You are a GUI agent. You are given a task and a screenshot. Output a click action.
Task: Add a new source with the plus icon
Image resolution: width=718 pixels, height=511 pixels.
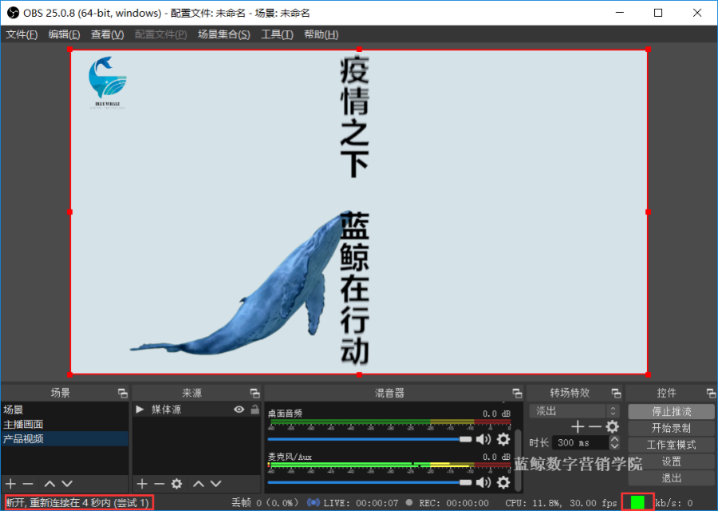point(142,483)
